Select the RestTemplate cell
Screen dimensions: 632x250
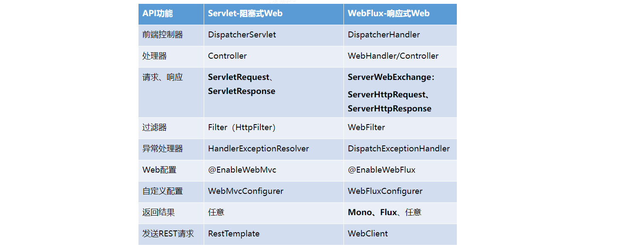pyautogui.click(x=274, y=234)
